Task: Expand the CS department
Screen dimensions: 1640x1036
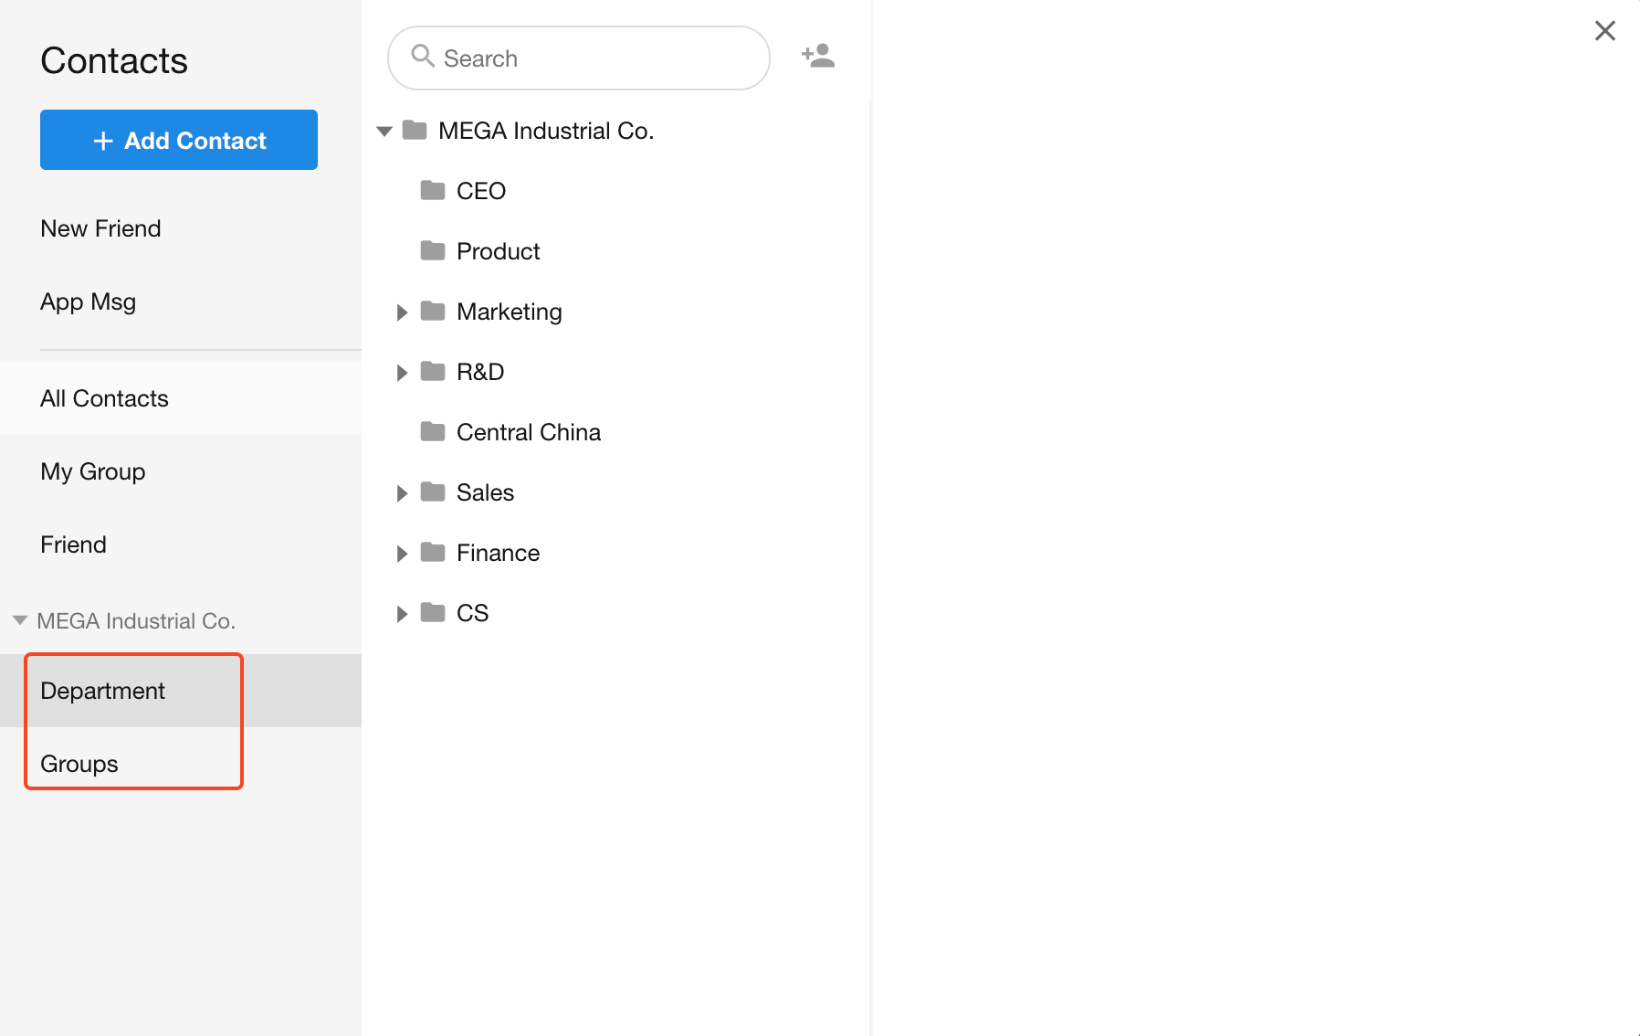Action: [402, 614]
